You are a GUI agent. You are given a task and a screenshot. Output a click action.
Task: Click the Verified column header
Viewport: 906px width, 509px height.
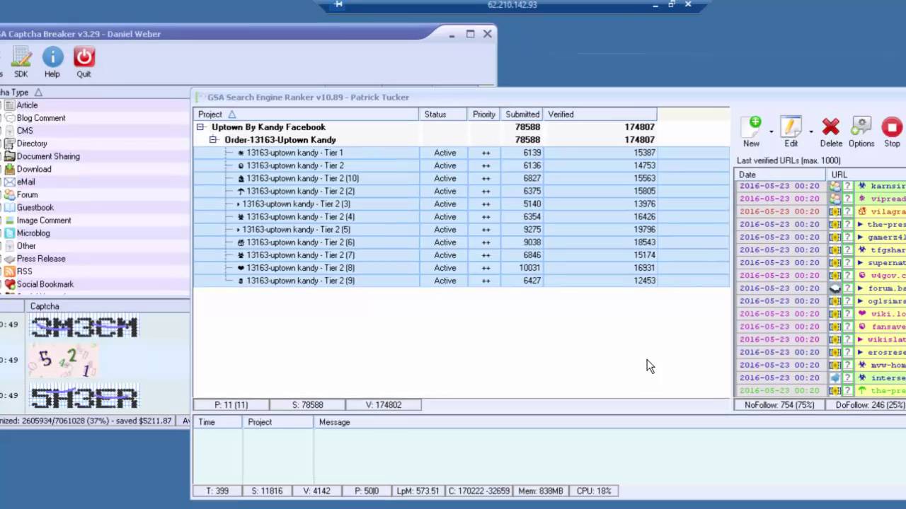click(600, 115)
